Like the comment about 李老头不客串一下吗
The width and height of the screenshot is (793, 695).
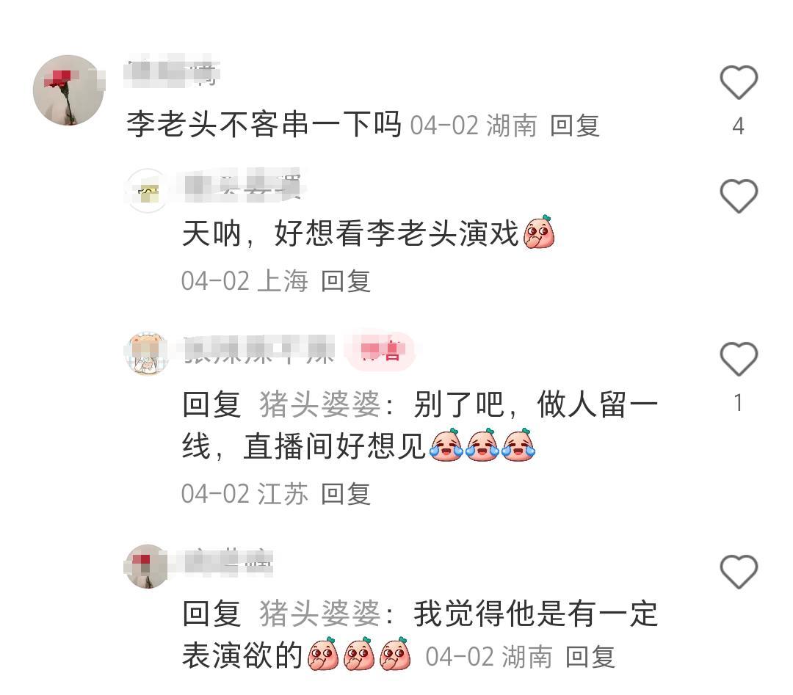coord(739,82)
